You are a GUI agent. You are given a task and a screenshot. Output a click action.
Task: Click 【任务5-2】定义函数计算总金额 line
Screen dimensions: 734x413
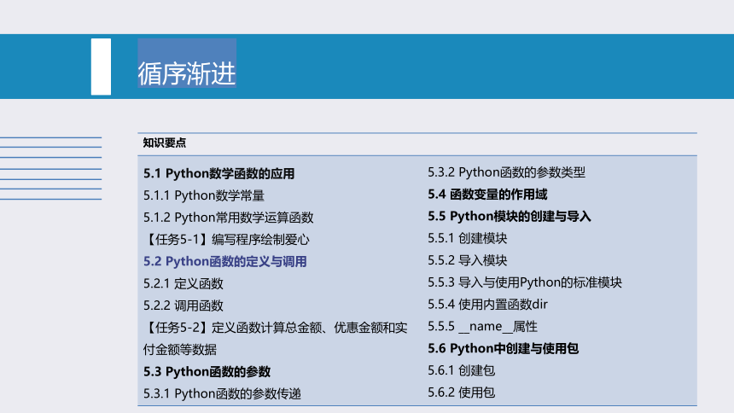(x=275, y=328)
